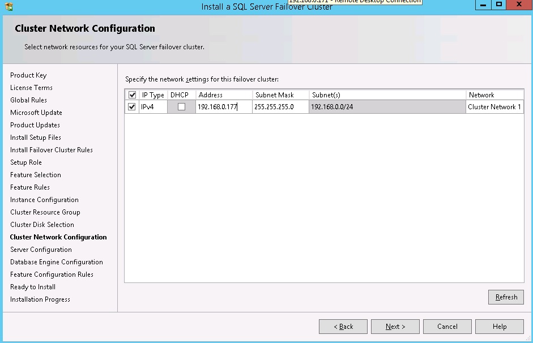Select Install Setup Files step
This screenshot has width=533, height=343.
point(36,138)
